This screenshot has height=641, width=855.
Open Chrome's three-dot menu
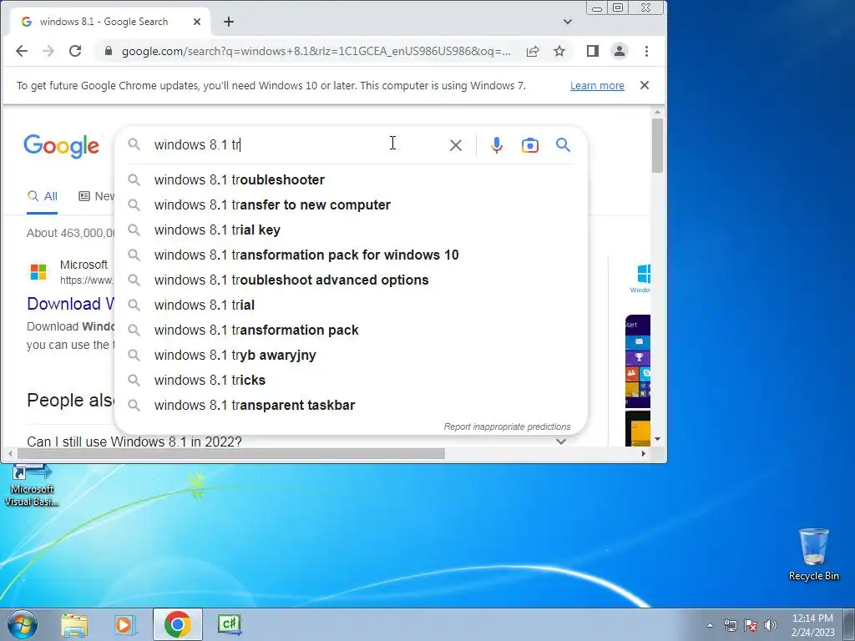point(647,51)
